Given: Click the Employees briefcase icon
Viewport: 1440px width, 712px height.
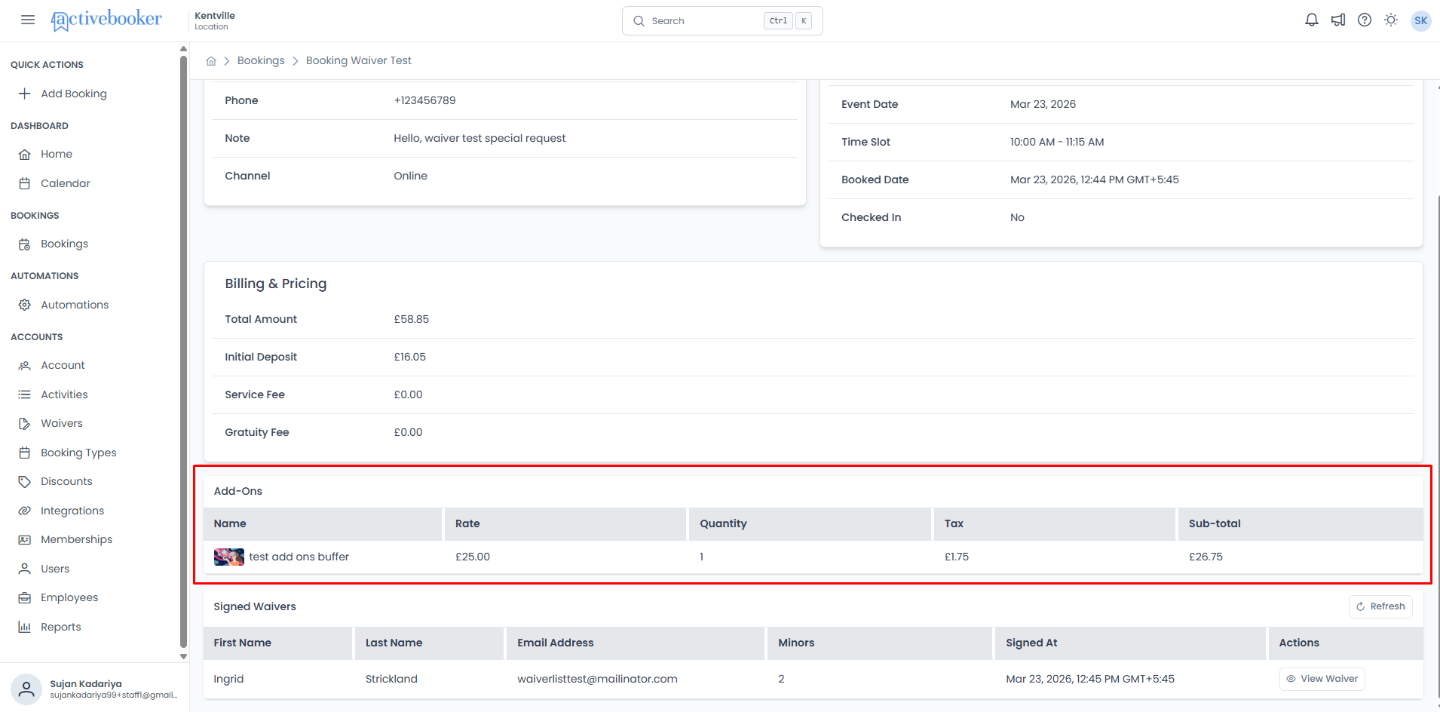Looking at the screenshot, I should (25, 597).
